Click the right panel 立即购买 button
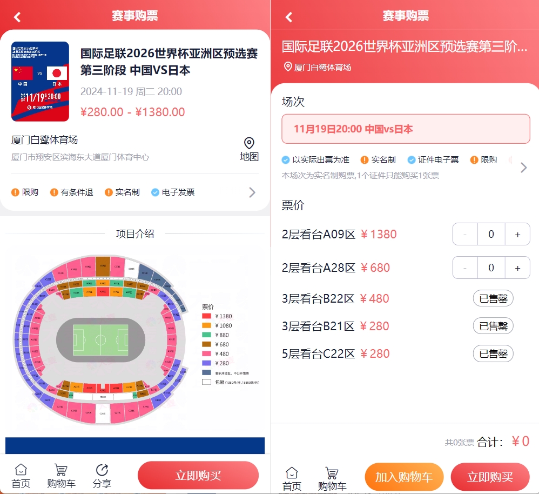Image resolution: width=539 pixels, height=494 pixels. coord(490,477)
